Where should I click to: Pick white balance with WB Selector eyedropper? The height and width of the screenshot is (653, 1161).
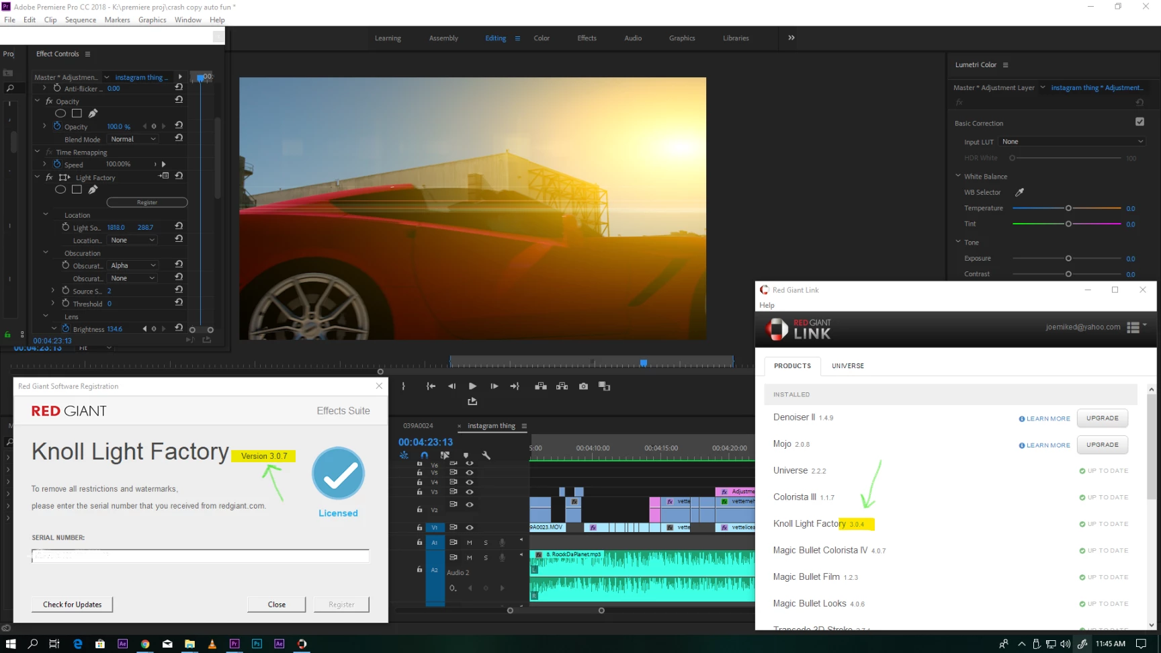(x=1019, y=192)
